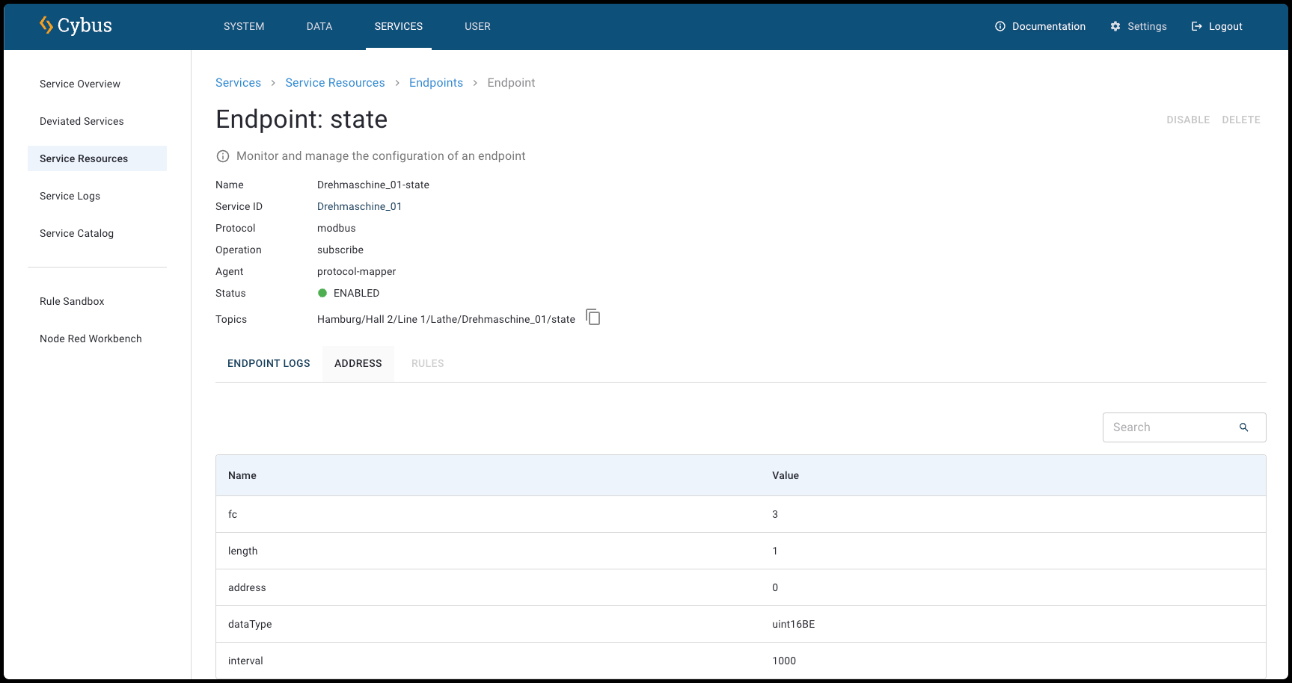Screen dimensions: 1292x683
Task: Click the search magnifier icon
Action: [x=1243, y=427]
